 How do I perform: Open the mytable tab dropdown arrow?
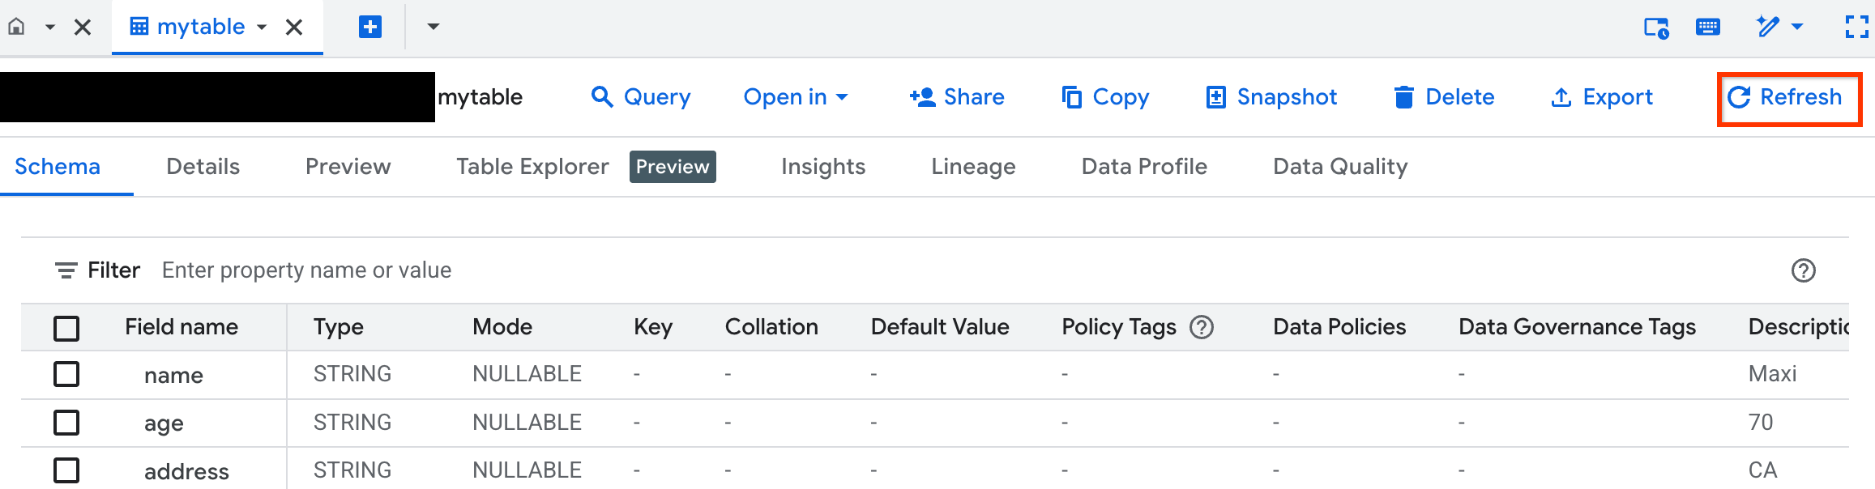[262, 28]
